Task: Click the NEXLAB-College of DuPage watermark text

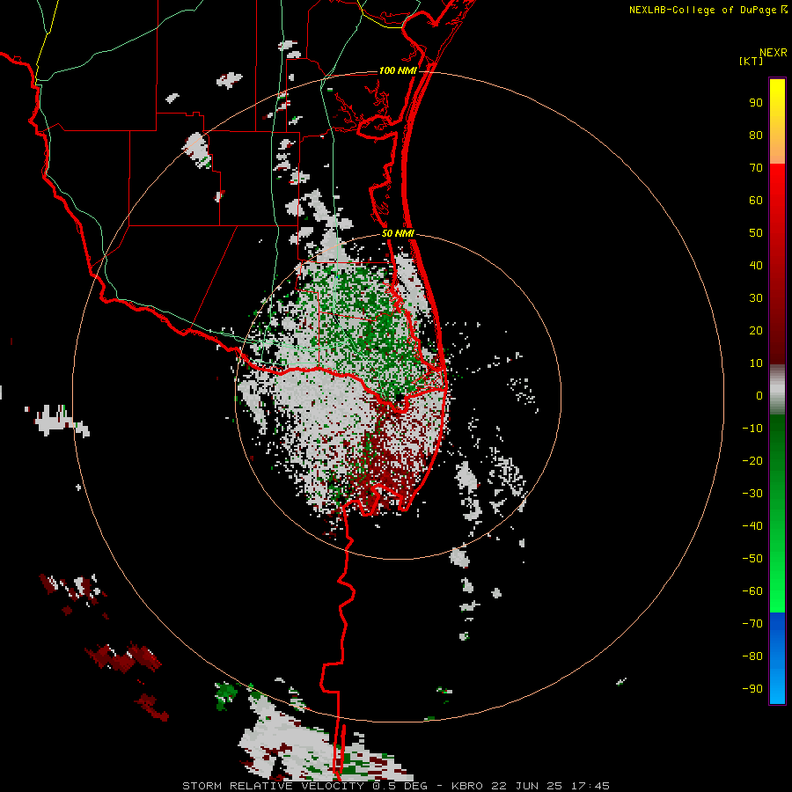Action: coord(708,10)
